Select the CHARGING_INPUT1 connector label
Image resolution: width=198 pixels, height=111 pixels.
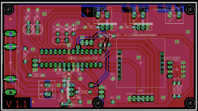click(167, 10)
